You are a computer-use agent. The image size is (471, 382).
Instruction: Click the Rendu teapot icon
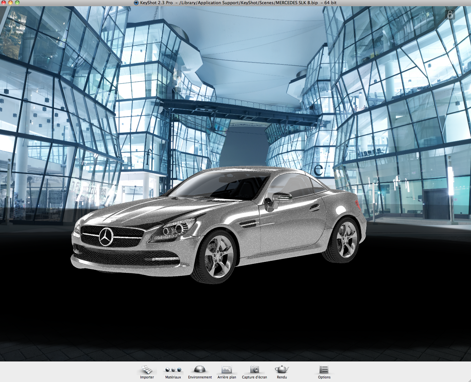click(282, 370)
